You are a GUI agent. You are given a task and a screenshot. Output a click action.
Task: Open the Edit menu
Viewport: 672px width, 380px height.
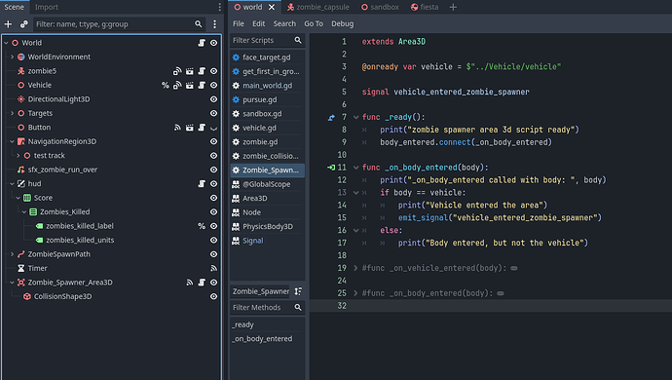coord(258,23)
